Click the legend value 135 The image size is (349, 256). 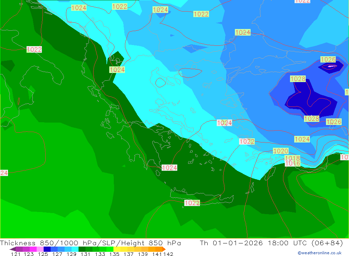[114, 254]
